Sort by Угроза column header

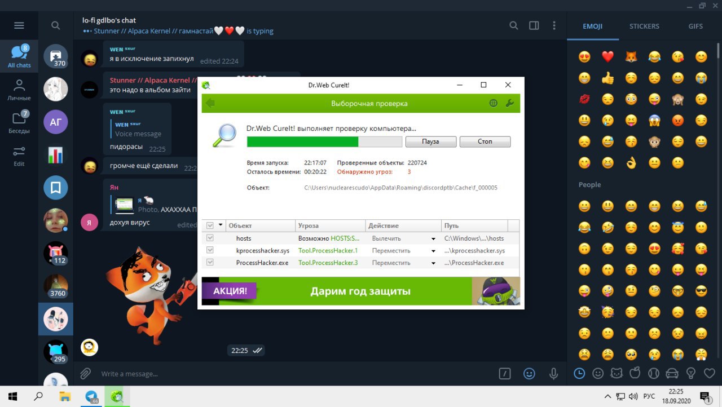click(331, 225)
